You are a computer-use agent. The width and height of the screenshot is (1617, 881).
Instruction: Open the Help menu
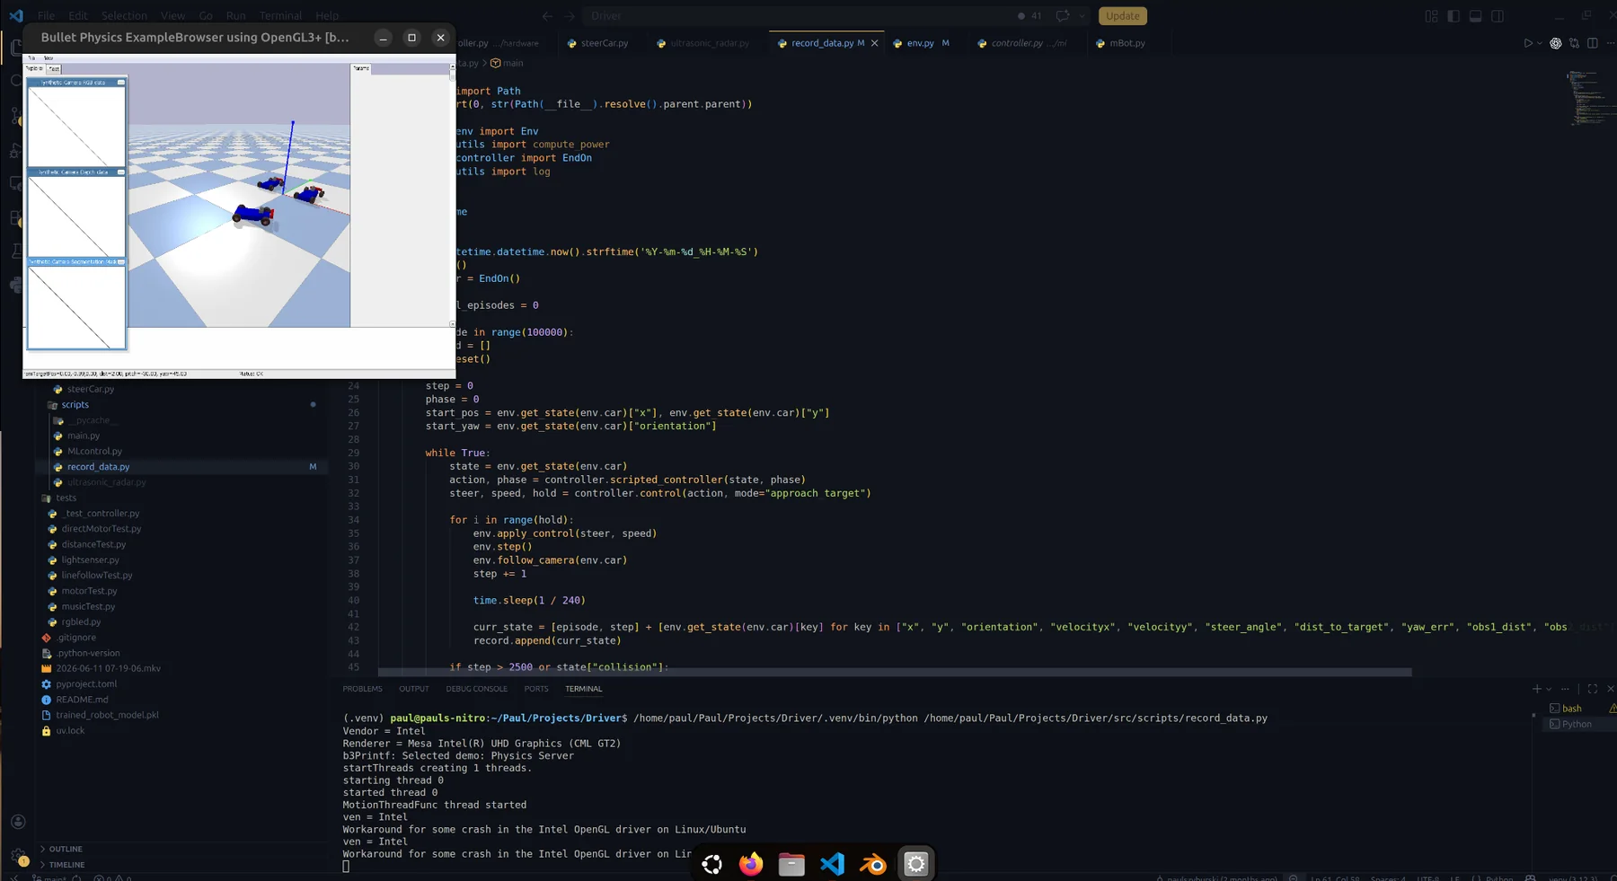327,16
